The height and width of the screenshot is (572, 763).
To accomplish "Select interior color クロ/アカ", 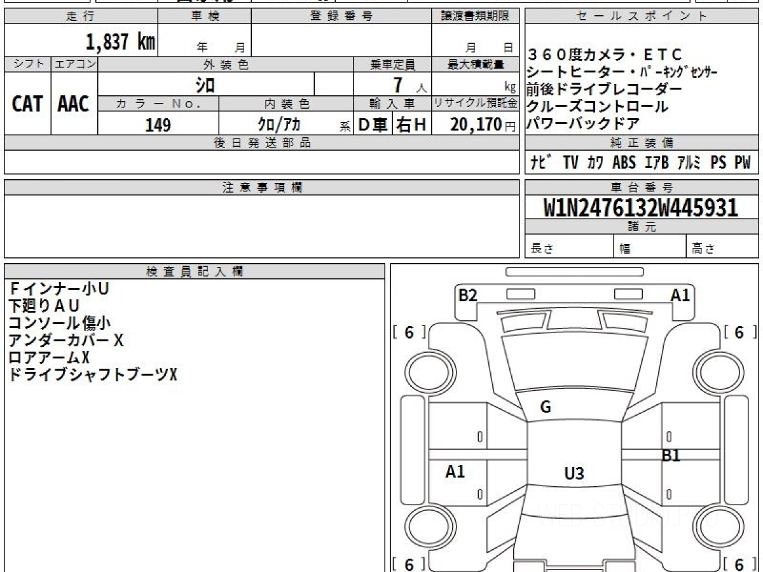I will (278, 125).
